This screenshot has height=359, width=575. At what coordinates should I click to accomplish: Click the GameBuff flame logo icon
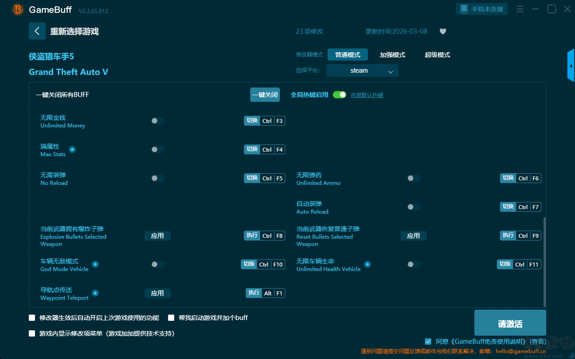point(18,9)
